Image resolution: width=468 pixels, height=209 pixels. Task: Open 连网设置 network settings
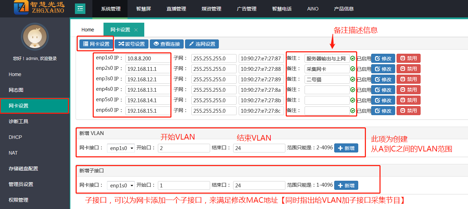point(202,44)
